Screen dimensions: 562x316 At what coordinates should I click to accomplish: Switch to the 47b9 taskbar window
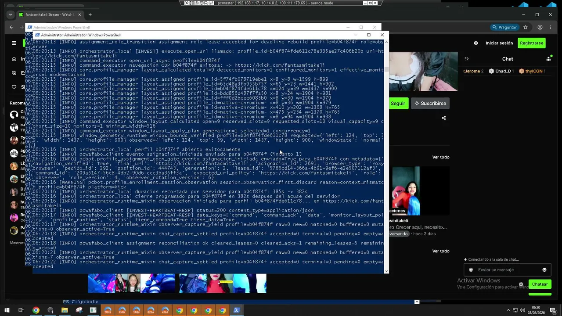pyautogui.click(x=165, y=310)
